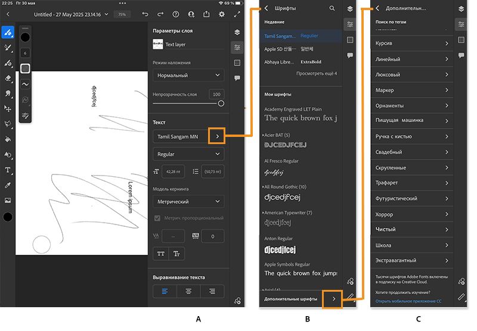Go back from the Дополнительн... panel
Viewport: 477px width, 331px height.
(x=377, y=8)
